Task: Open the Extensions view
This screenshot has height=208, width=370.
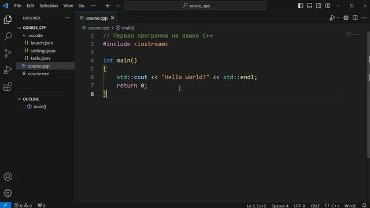Action: pos(8,87)
